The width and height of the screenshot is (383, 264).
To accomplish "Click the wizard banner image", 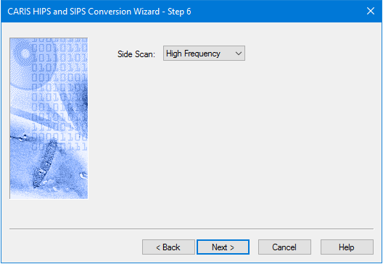I will (49, 119).
